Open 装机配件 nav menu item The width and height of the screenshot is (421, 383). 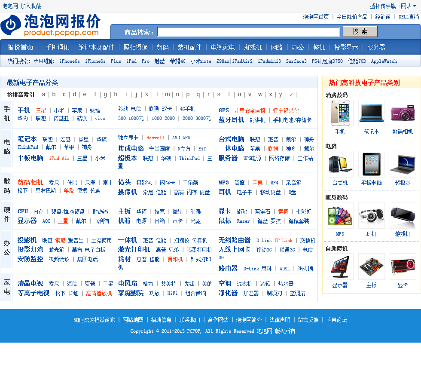coord(189,48)
